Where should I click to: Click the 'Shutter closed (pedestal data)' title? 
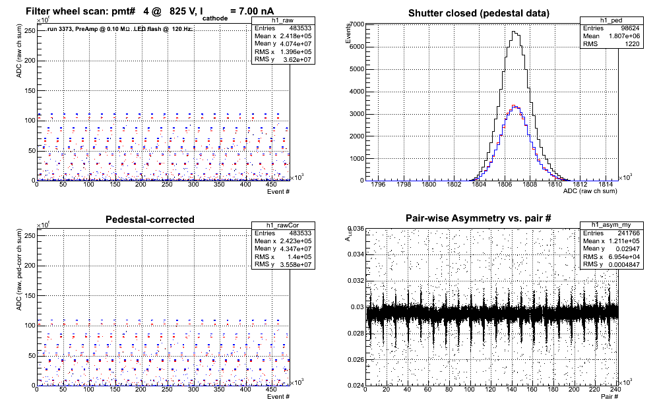coord(479,13)
